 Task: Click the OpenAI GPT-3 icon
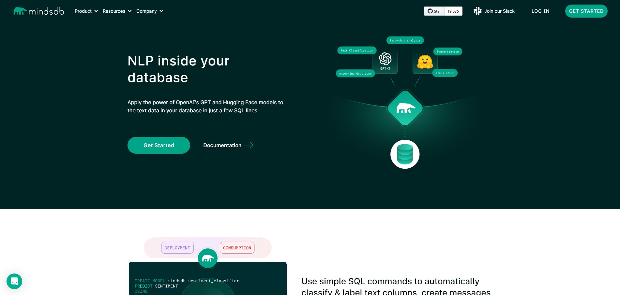tap(385, 61)
